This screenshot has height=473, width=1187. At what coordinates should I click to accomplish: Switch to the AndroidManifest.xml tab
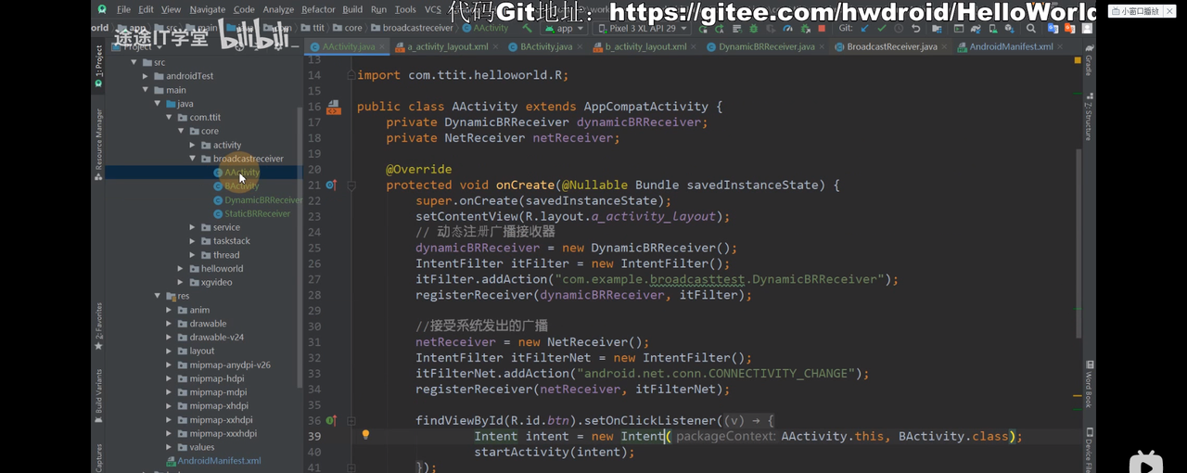coord(1011,46)
